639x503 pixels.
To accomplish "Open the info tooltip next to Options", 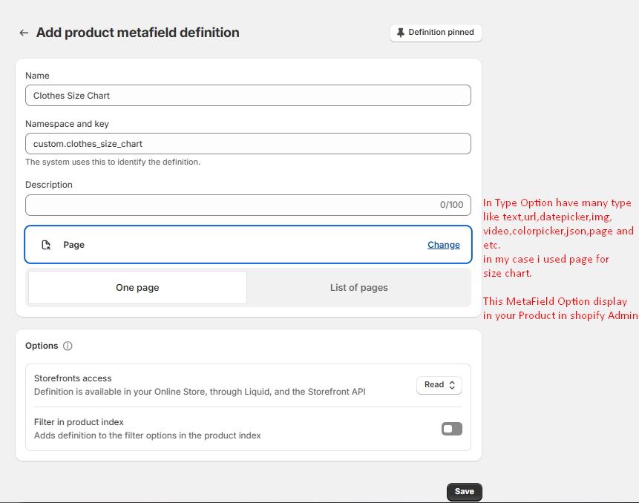I will (68, 346).
